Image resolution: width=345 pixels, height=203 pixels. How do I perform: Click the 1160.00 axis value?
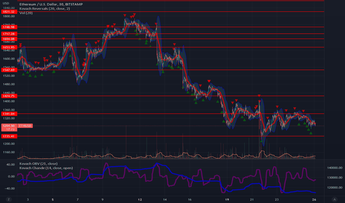(x=9, y=152)
